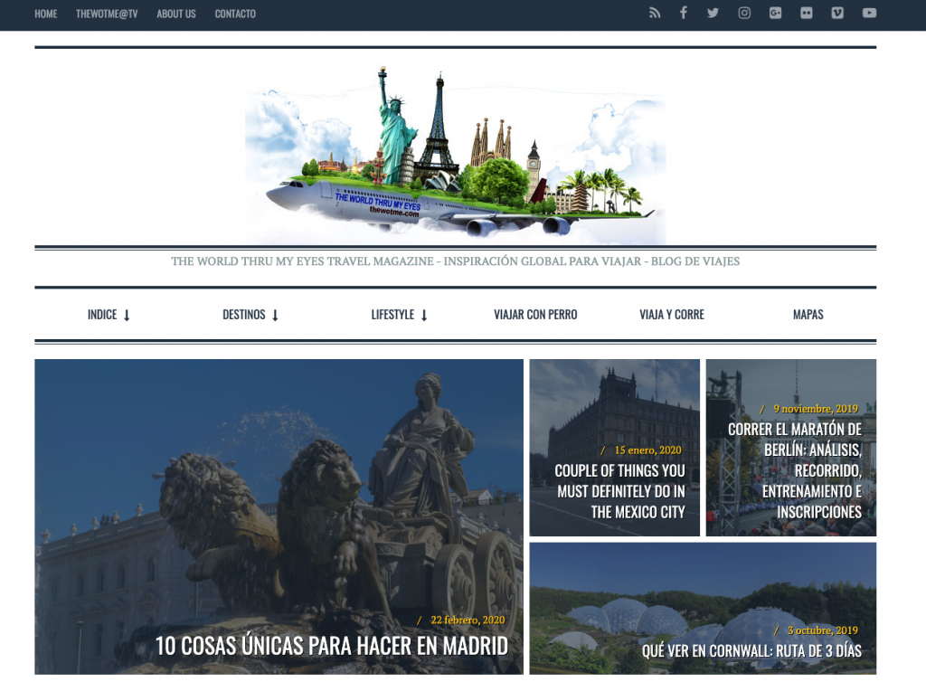Viewport: 926px width, 682px height.
Task: Open the VIAJA Y CORRE section
Action: (x=671, y=315)
